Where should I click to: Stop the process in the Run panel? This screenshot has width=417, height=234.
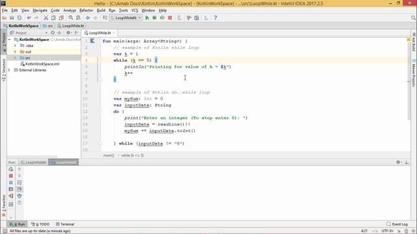coord(11,175)
